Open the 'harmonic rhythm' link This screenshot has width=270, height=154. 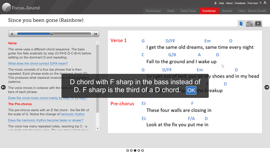coord(73,114)
